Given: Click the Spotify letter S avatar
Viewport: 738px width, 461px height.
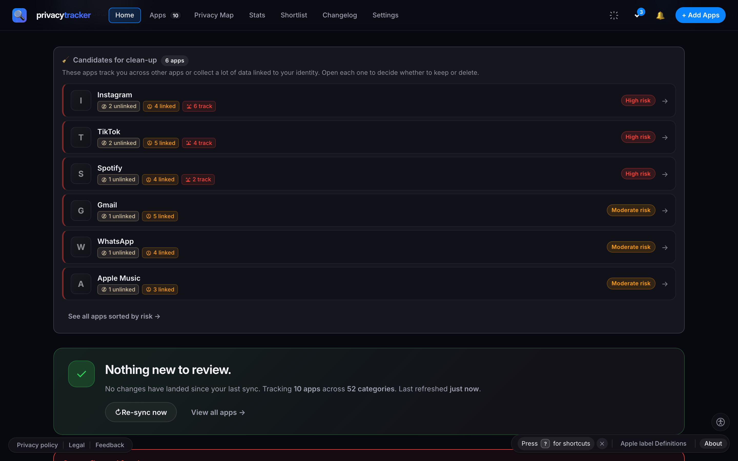Looking at the screenshot, I should click(81, 174).
